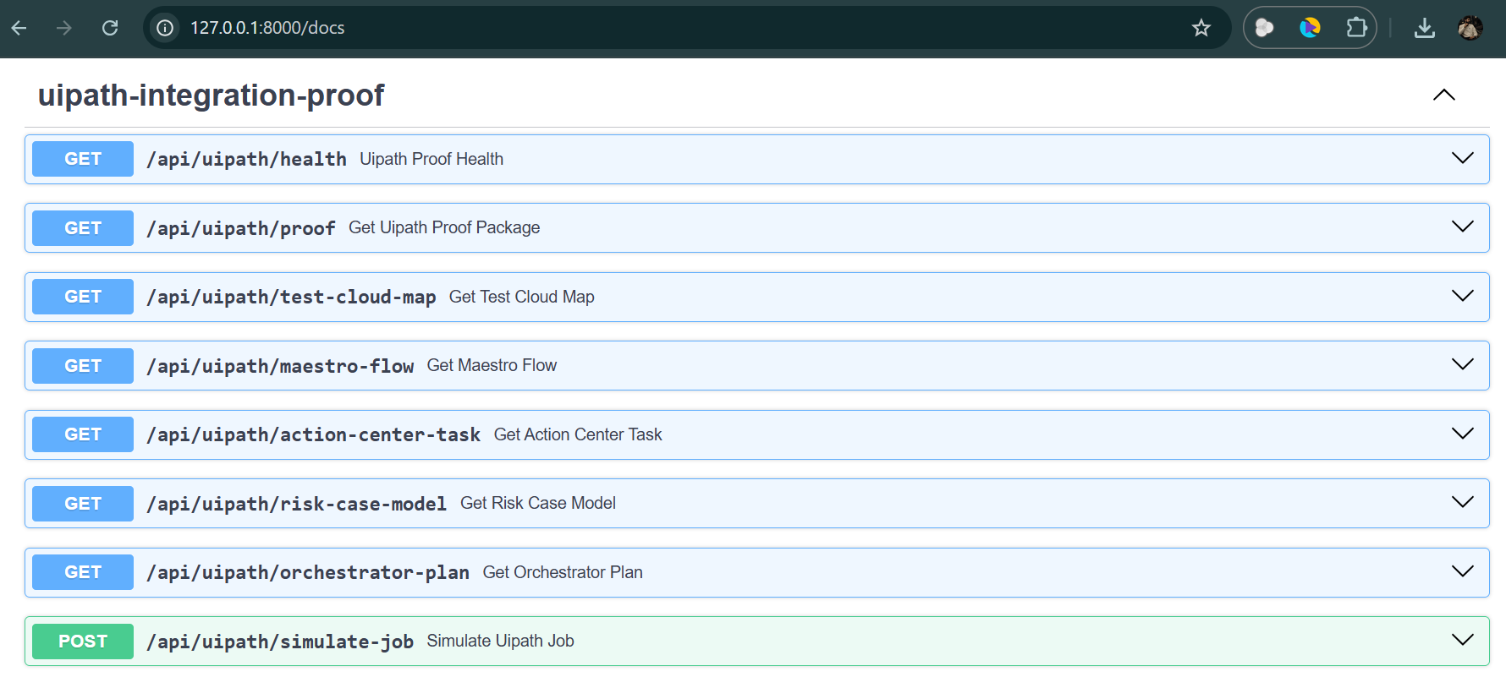The image size is (1506, 688).
Task: Click the 'Get Action Center Task' summary text
Action: click(578, 434)
